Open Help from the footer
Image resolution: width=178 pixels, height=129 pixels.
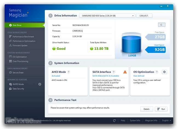pyautogui.click(x=123, y=121)
